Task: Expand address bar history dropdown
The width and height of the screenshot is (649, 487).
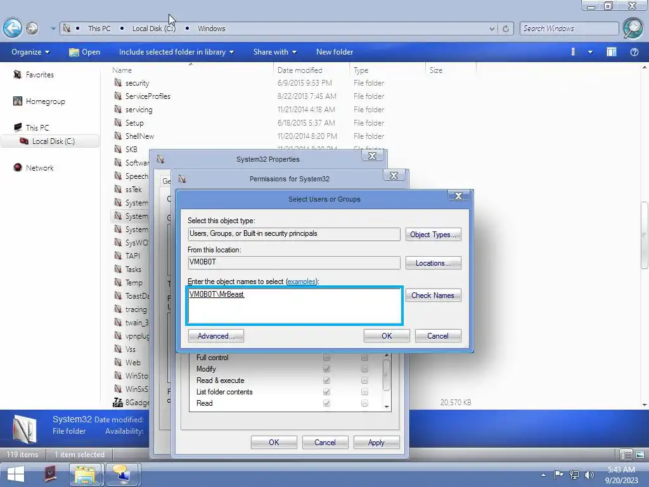Action: pos(492,29)
